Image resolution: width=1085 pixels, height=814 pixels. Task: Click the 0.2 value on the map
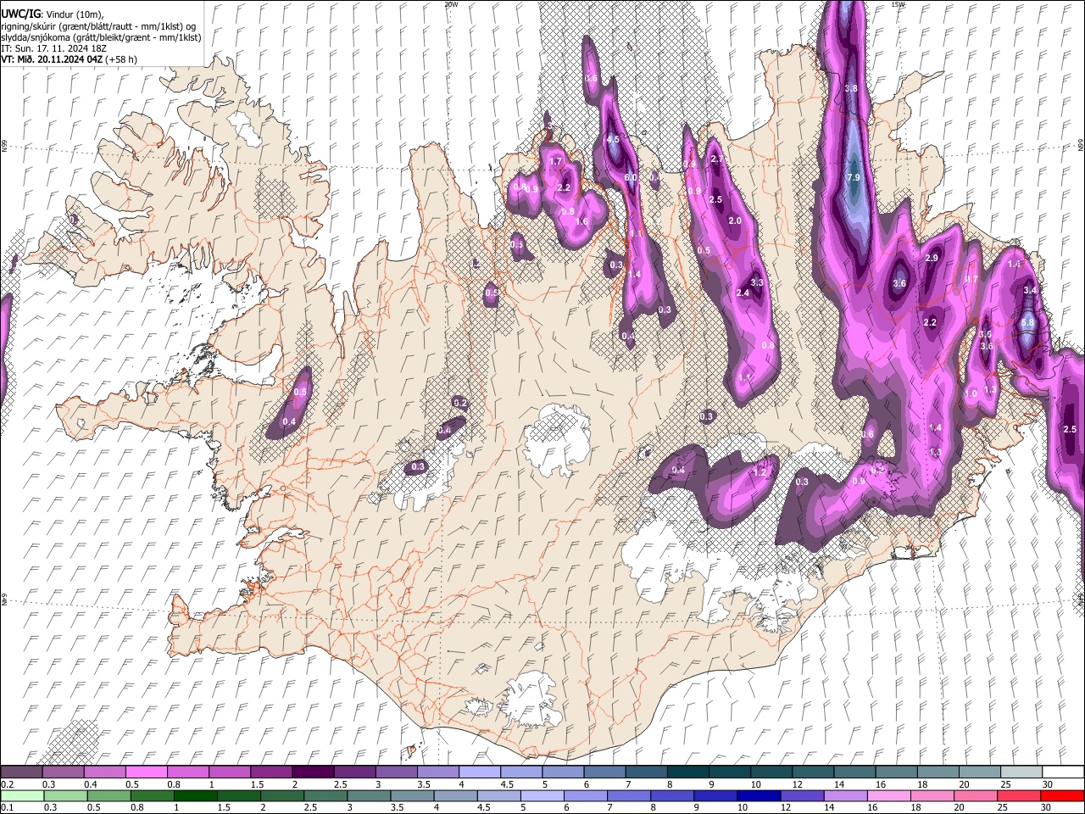460,403
